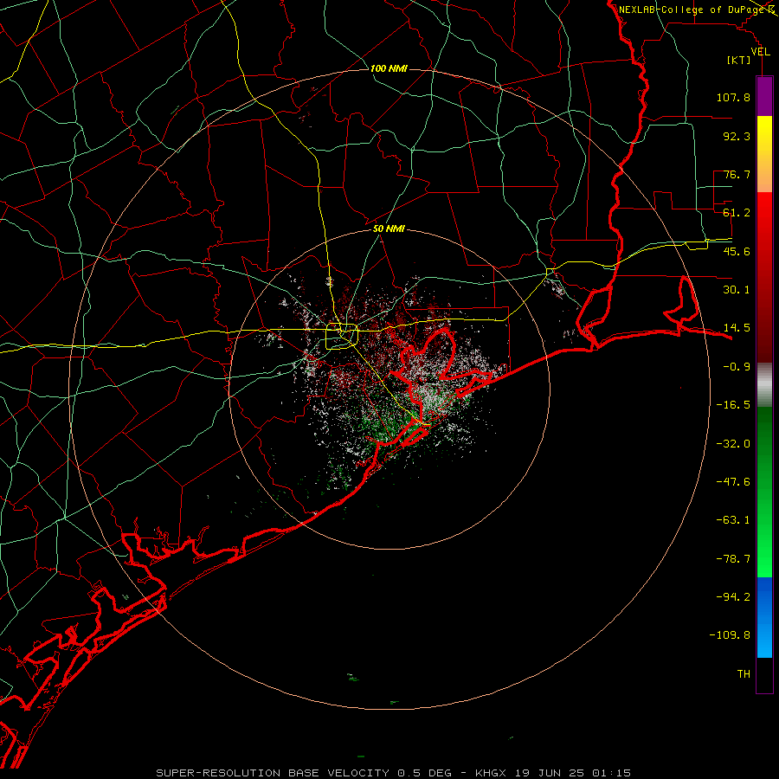779x779 pixels.
Task: Click the 14.5 velocity scale value
Action: [x=737, y=328]
